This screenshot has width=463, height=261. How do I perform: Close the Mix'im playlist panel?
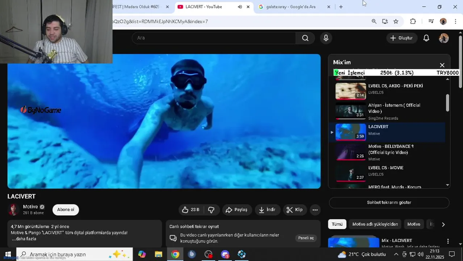(442, 65)
